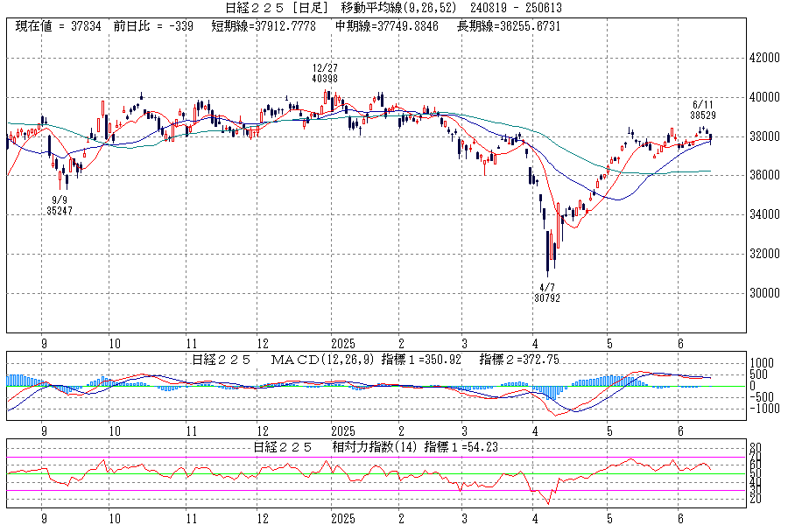Click the 4/7 low label of 30792
The width and height of the screenshot is (788, 525).
click(x=547, y=297)
